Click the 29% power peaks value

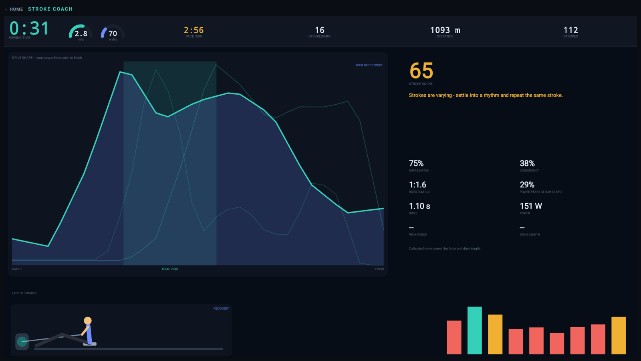pyautogui.click(x=527, y=185)
